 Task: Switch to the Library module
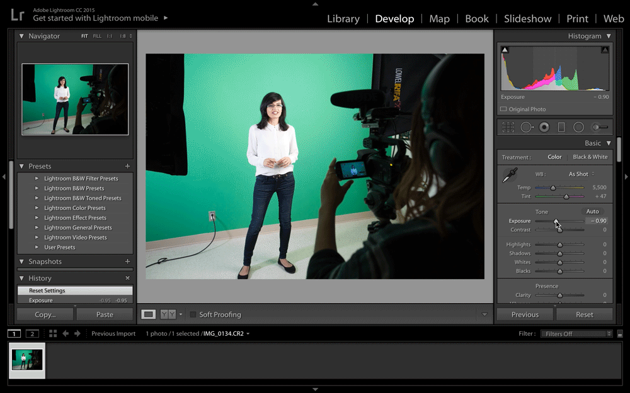pos(343,19)
